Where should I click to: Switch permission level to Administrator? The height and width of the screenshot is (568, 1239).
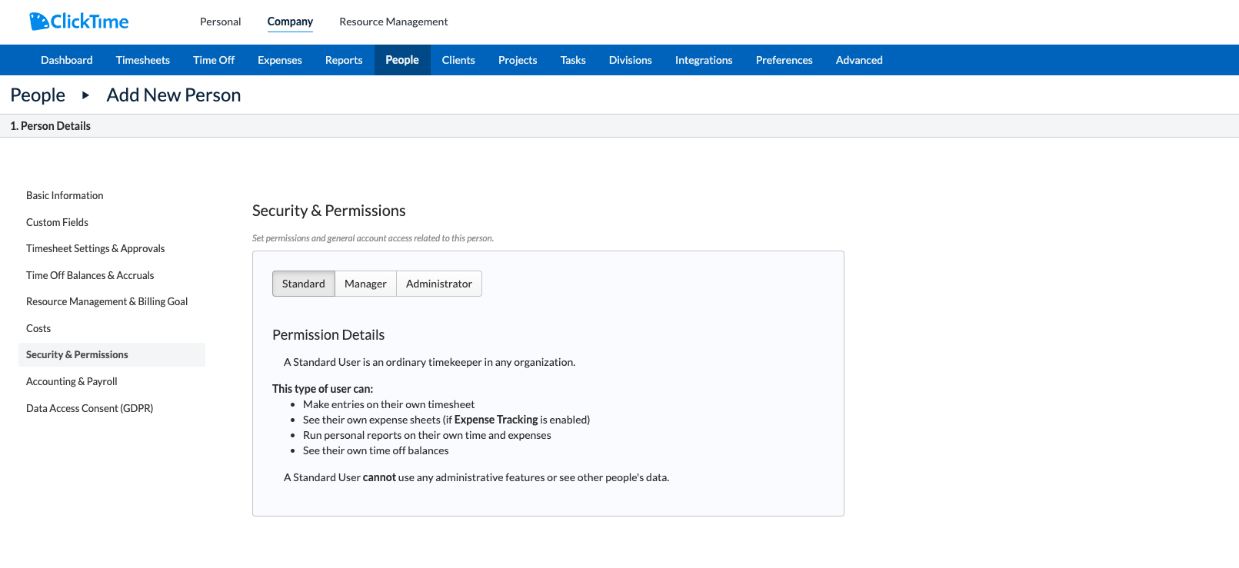pyautogui.click(x=439, y=284)
